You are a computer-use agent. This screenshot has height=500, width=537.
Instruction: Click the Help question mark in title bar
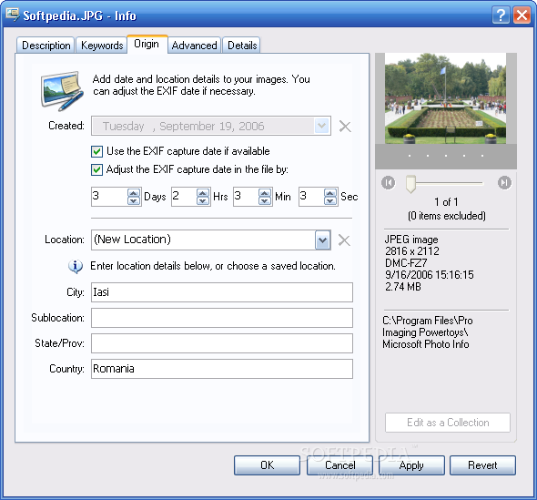tap(501, 15)
